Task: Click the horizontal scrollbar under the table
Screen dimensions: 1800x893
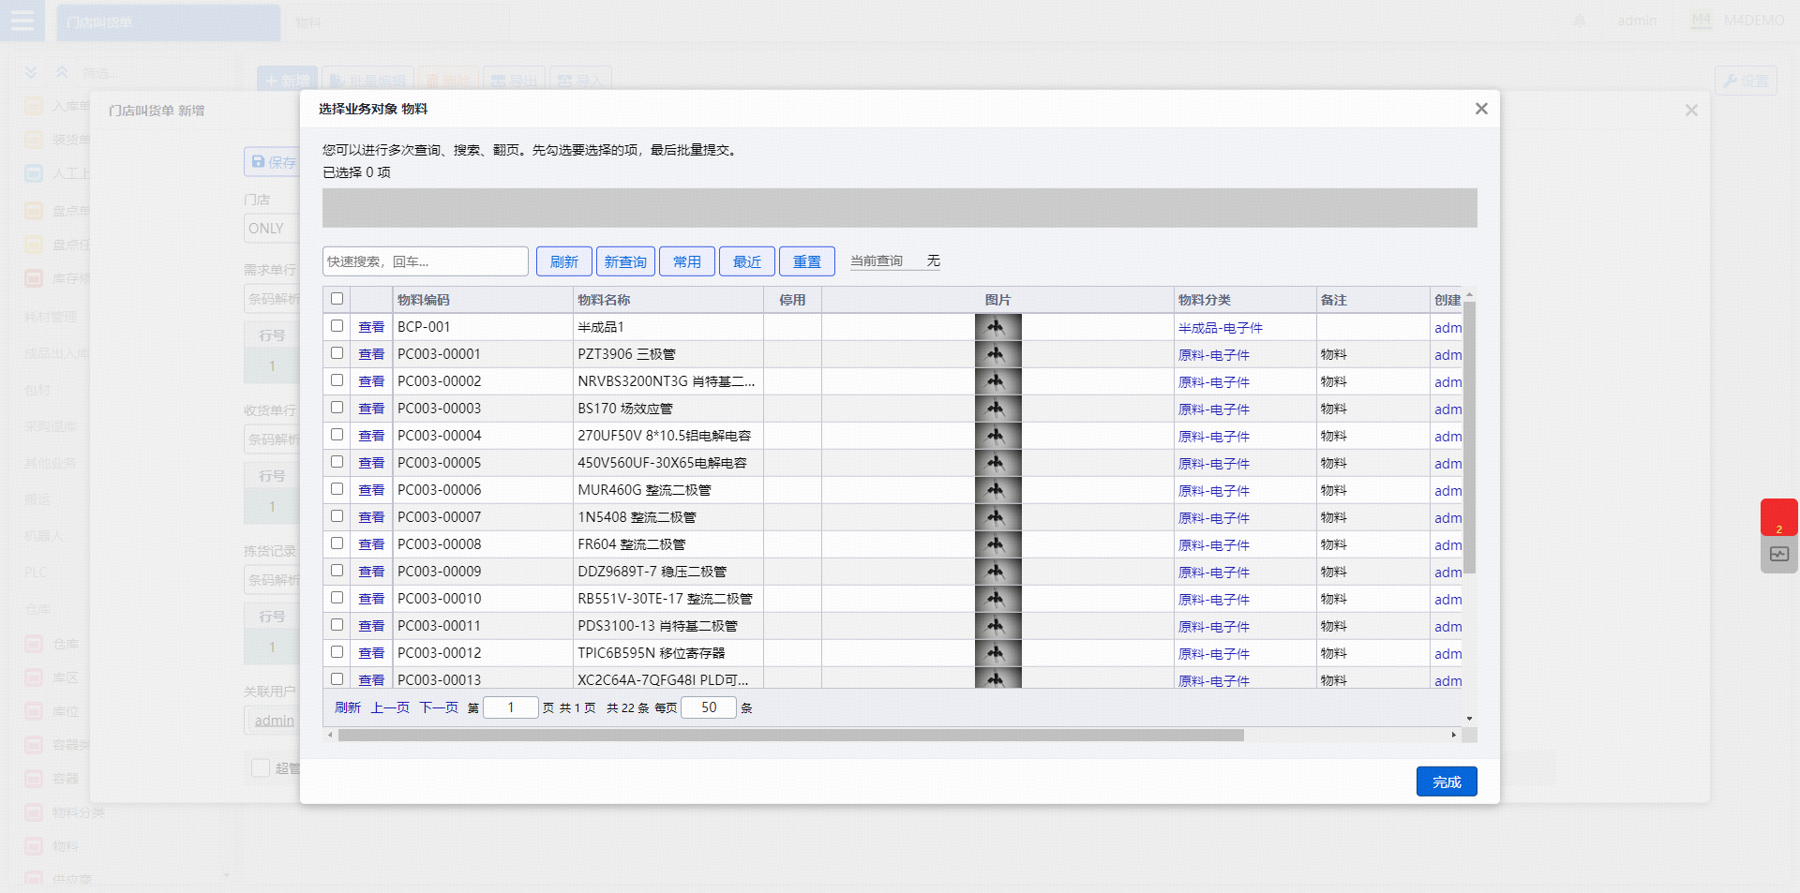Action: tap(791, 735)
